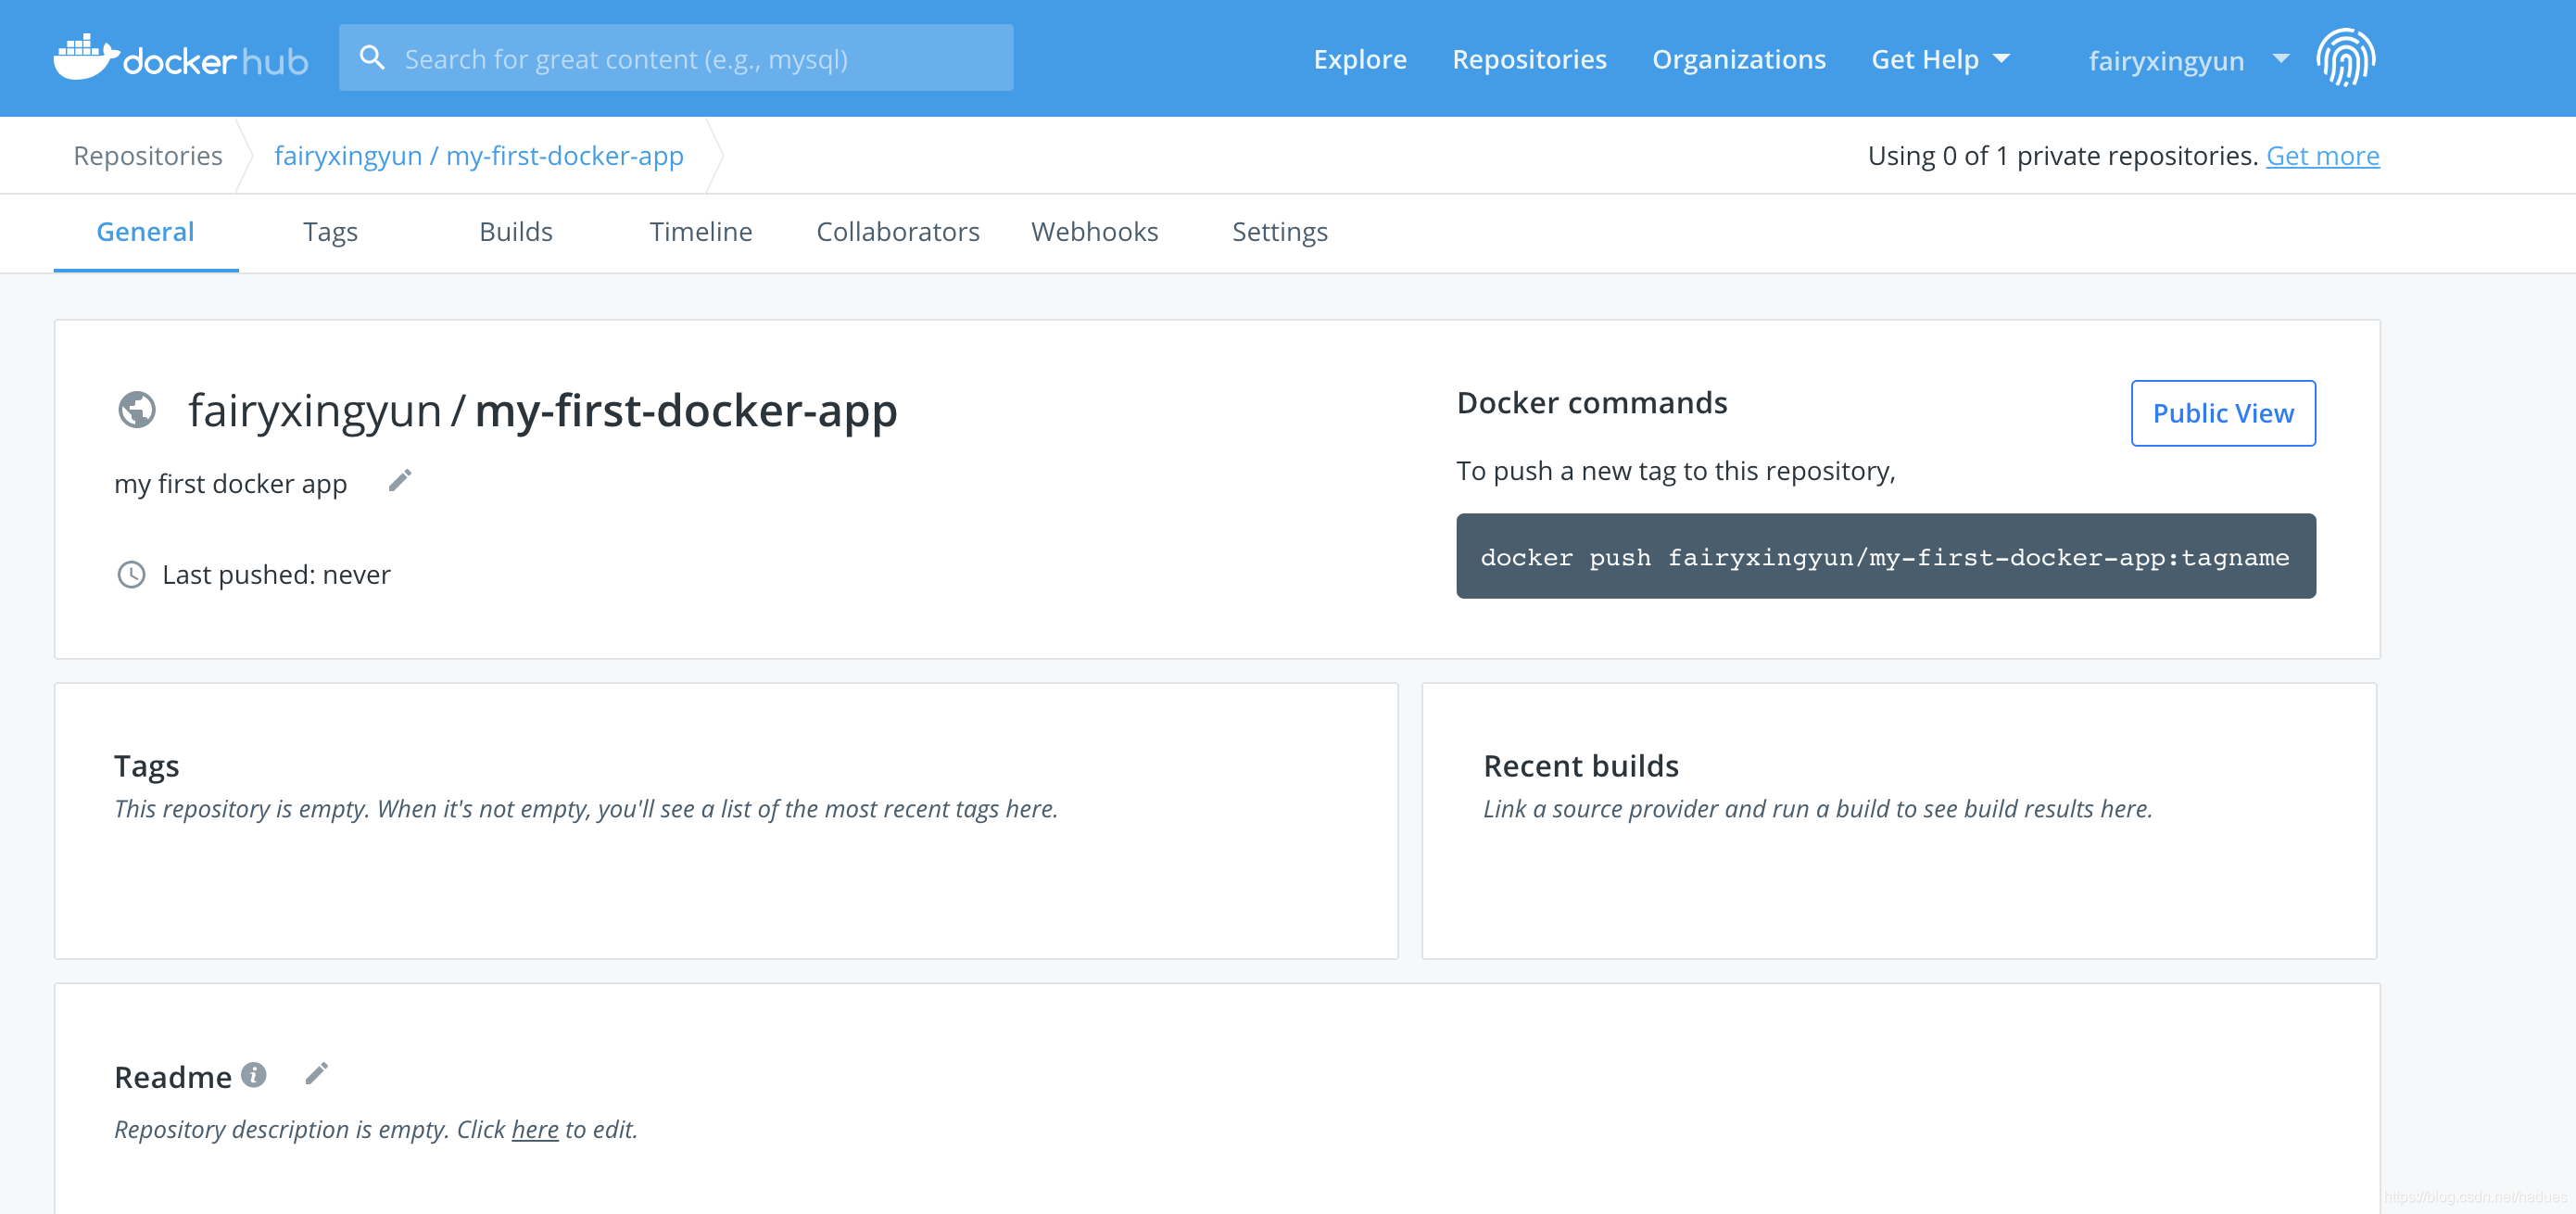
Task: Open the fingerprint avatar icon
Action: (2345, 58)
